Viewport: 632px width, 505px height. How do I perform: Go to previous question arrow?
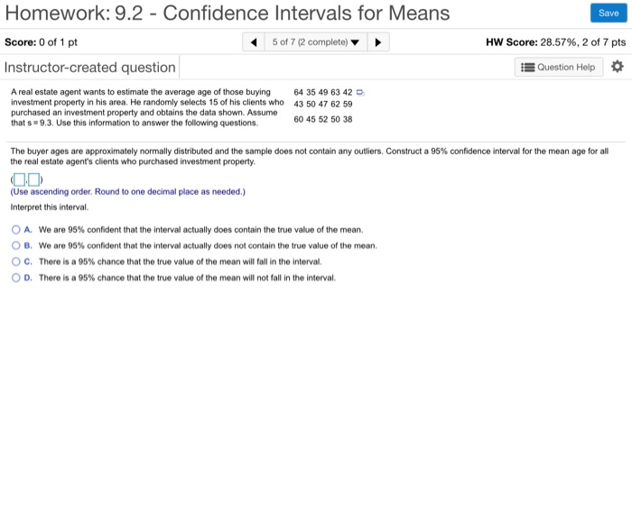point(254,41)
